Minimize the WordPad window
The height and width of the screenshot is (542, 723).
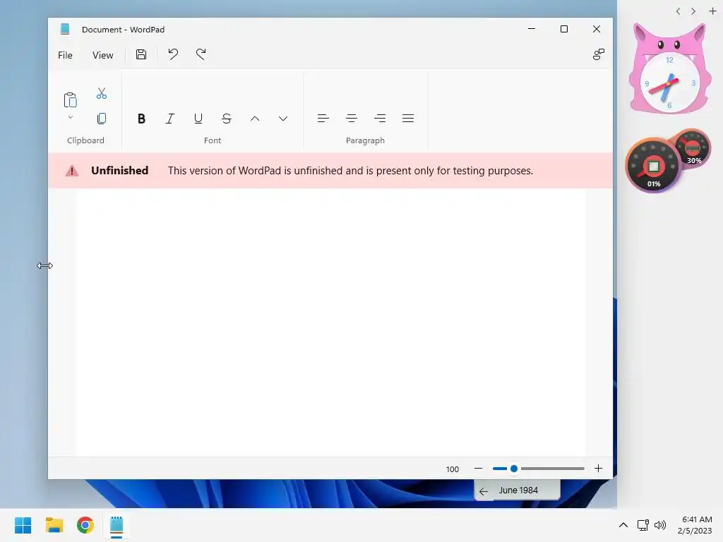(x=532, y=29)
